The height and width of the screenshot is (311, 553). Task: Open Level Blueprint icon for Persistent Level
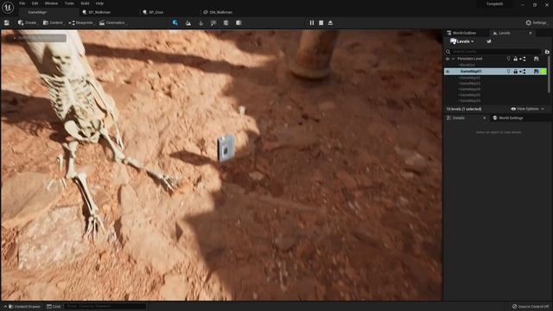click(x=523, y=59)
